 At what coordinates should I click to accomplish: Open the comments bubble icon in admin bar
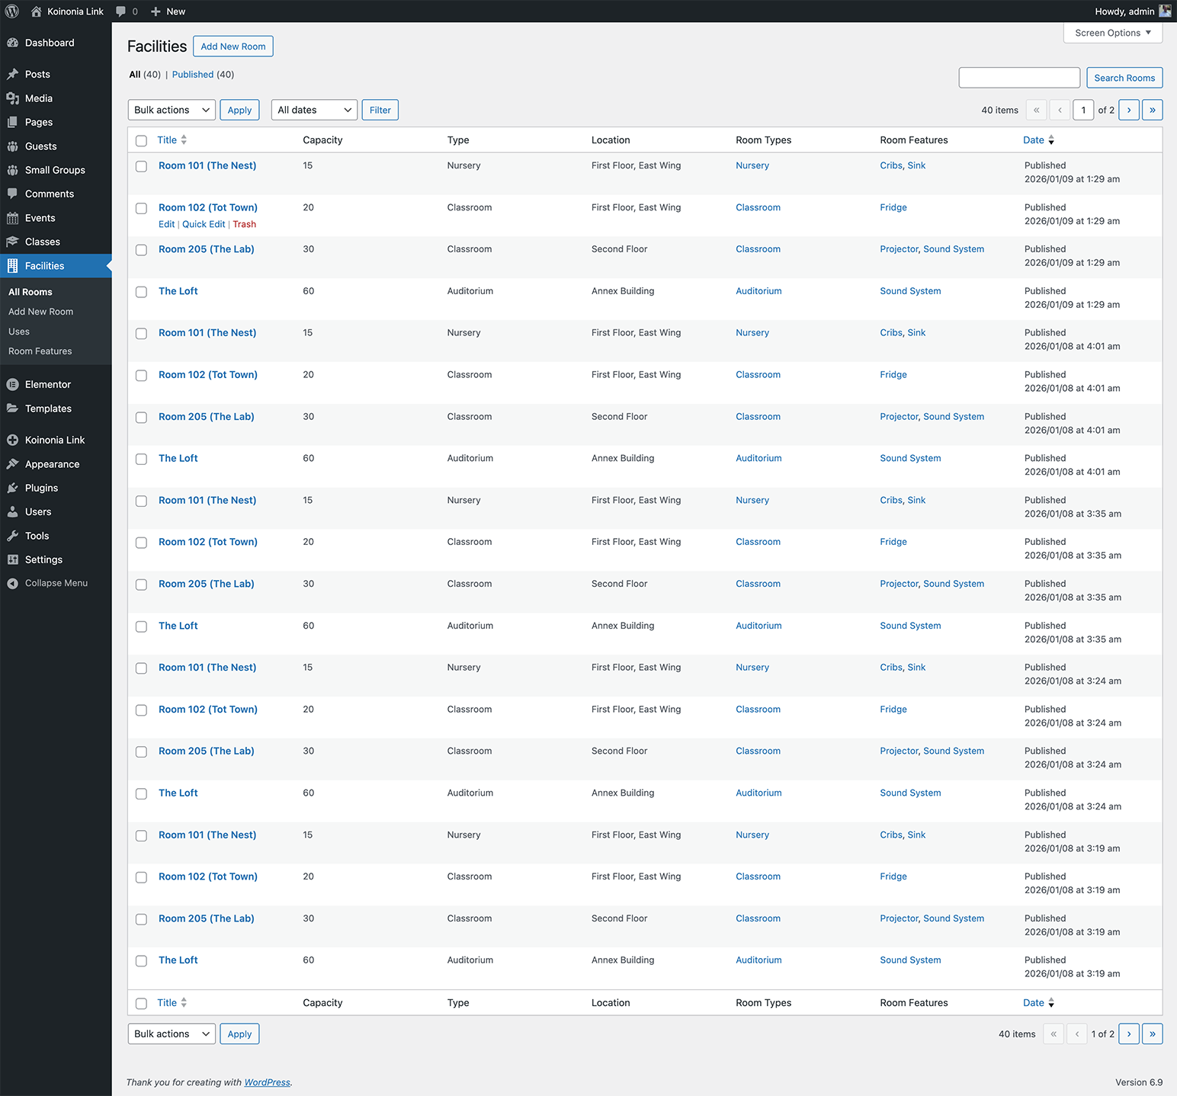click(x=120, y=11)
